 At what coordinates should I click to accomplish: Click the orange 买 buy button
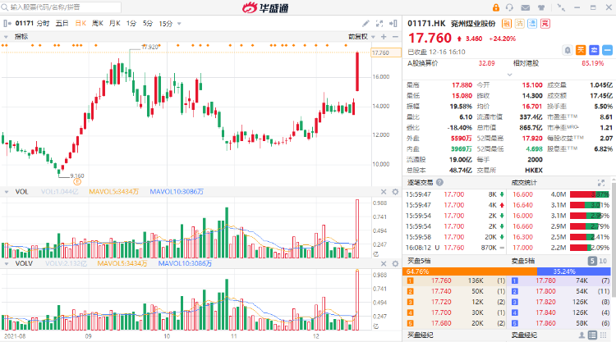tap(581, 50)
